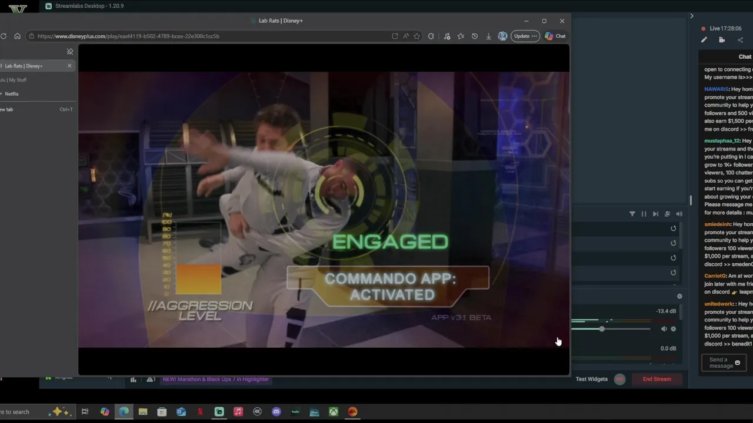
Task: Replay the third recent event
Action: [x=674, y=258]
